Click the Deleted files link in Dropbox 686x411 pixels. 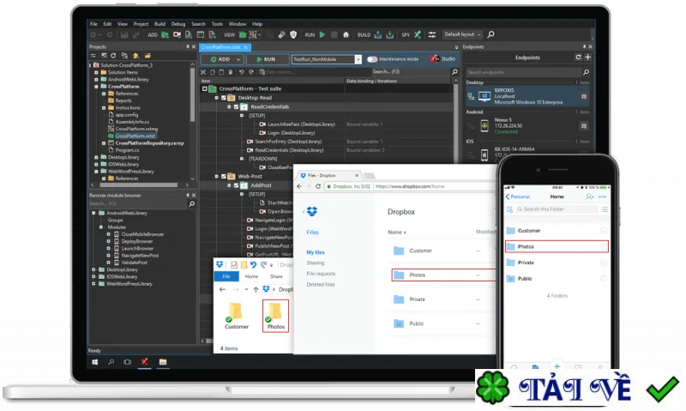[x=320, y=285]
